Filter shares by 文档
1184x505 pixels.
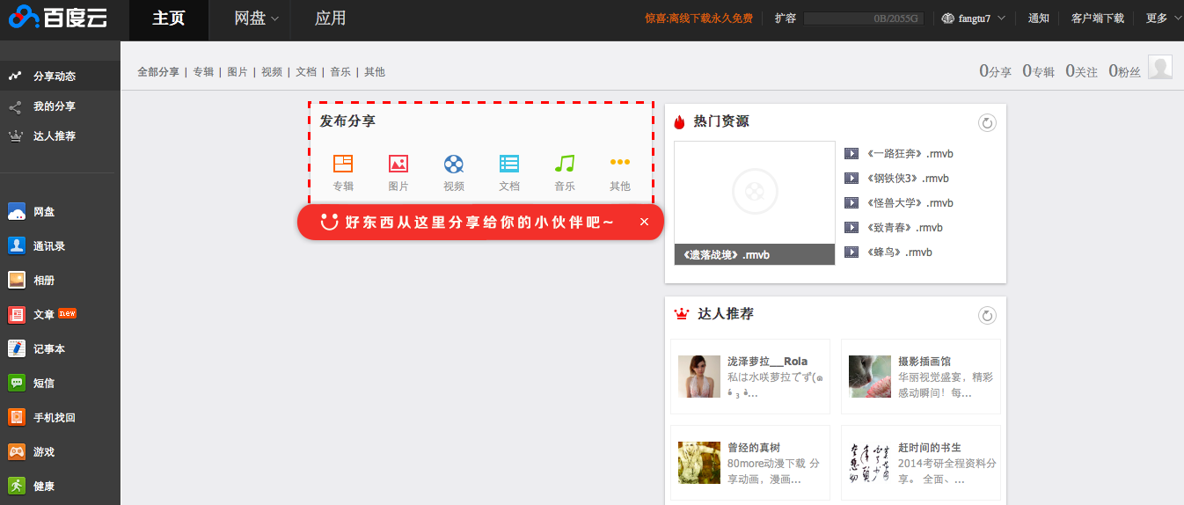[x=306, y=72]
